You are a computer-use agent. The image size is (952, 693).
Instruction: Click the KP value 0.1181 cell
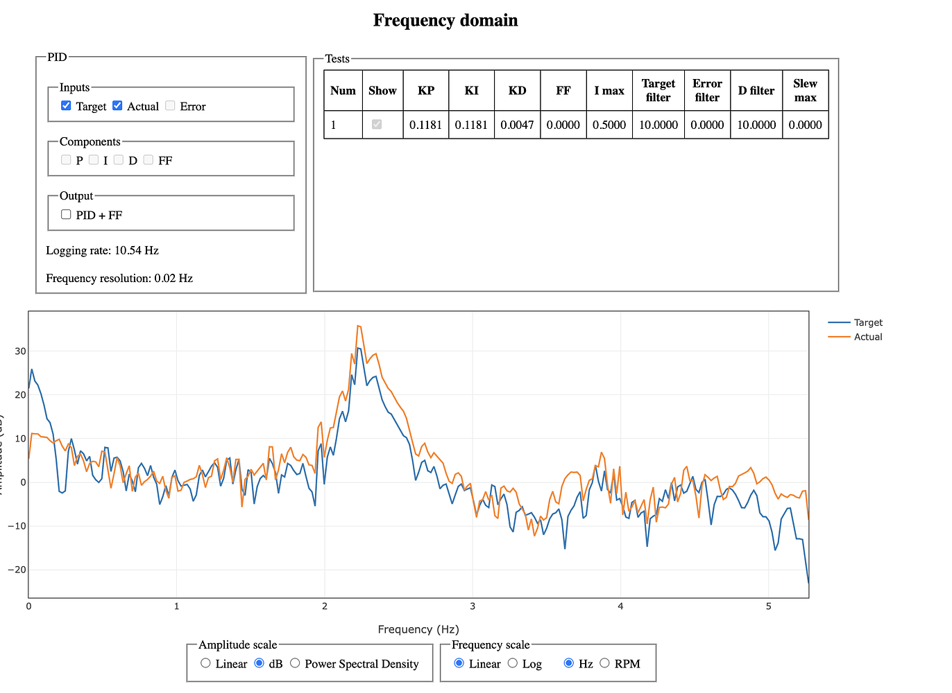click(x=425, y=125)
